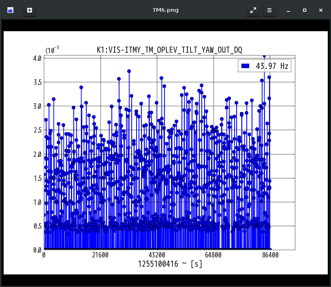Click the y-axis tick label 1.5

tap(37, 178)
